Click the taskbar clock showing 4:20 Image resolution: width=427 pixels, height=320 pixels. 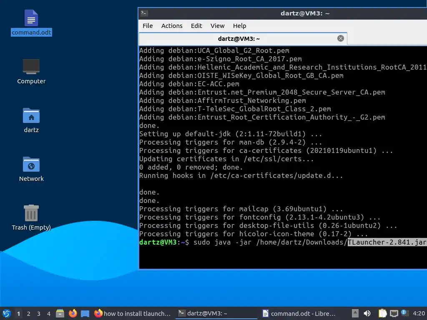(x=419, y=313)
